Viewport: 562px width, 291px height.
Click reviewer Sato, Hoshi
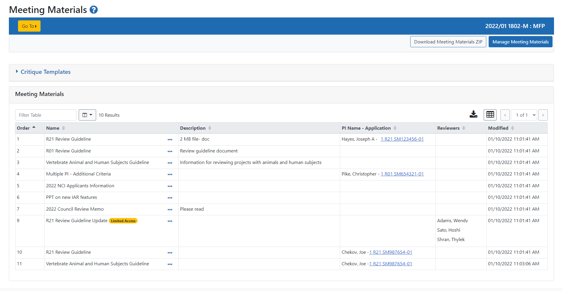click(449, 230)
